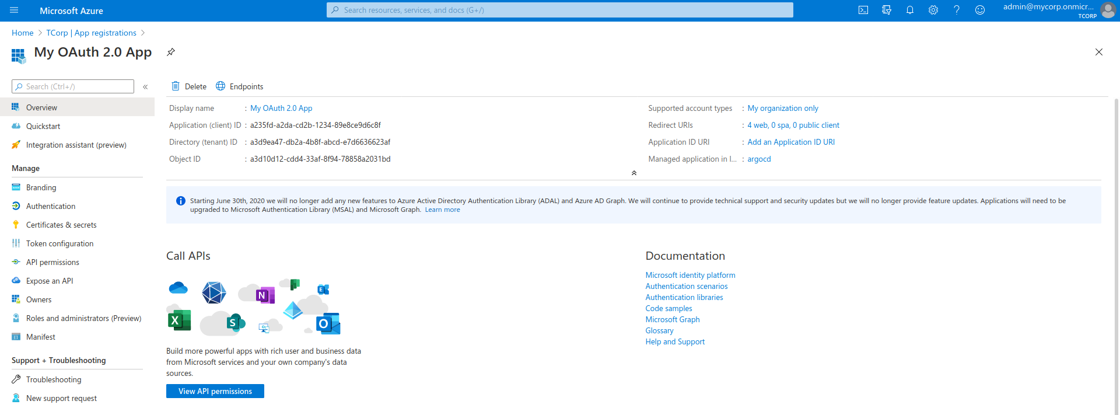The height and width of the screenshot is (415, 1120).
Task: Click the Integration assistant rocket icon
Action: [16, 145]
